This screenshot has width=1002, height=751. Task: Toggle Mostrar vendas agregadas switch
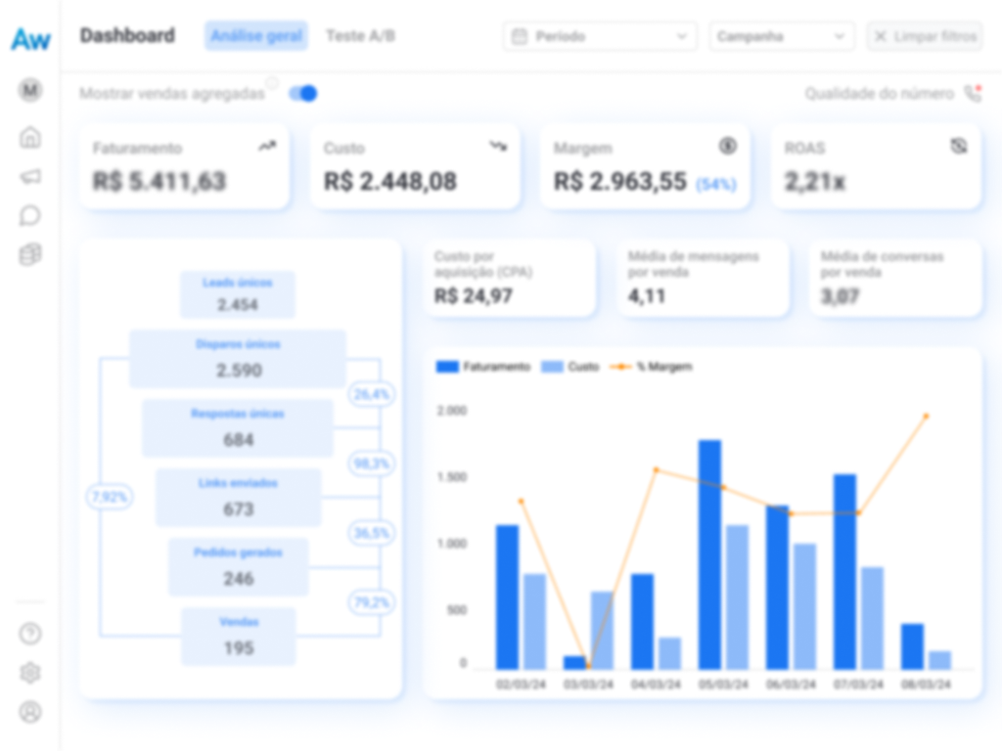[303, 94]
